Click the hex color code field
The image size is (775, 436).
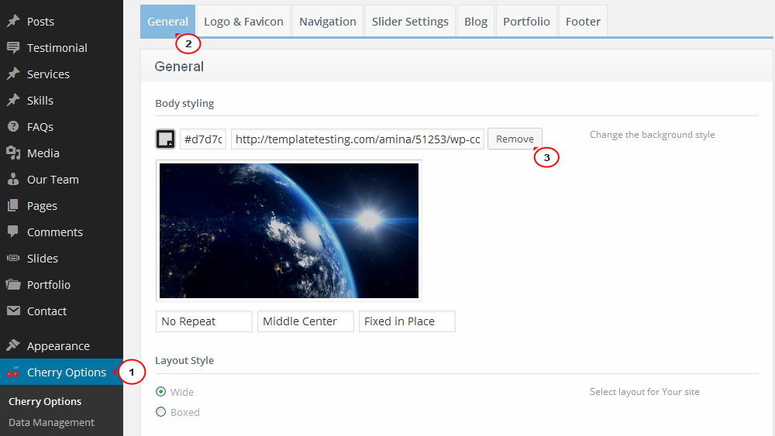pyautogui.click(x=203, y=139)
